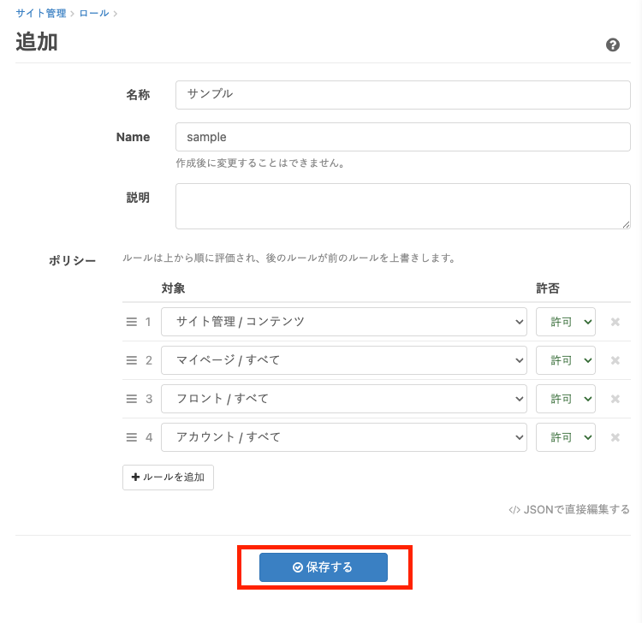Grab the drag handle of rule 2
Viewport: 642px width, 623px height.
[x=132, y=360]
